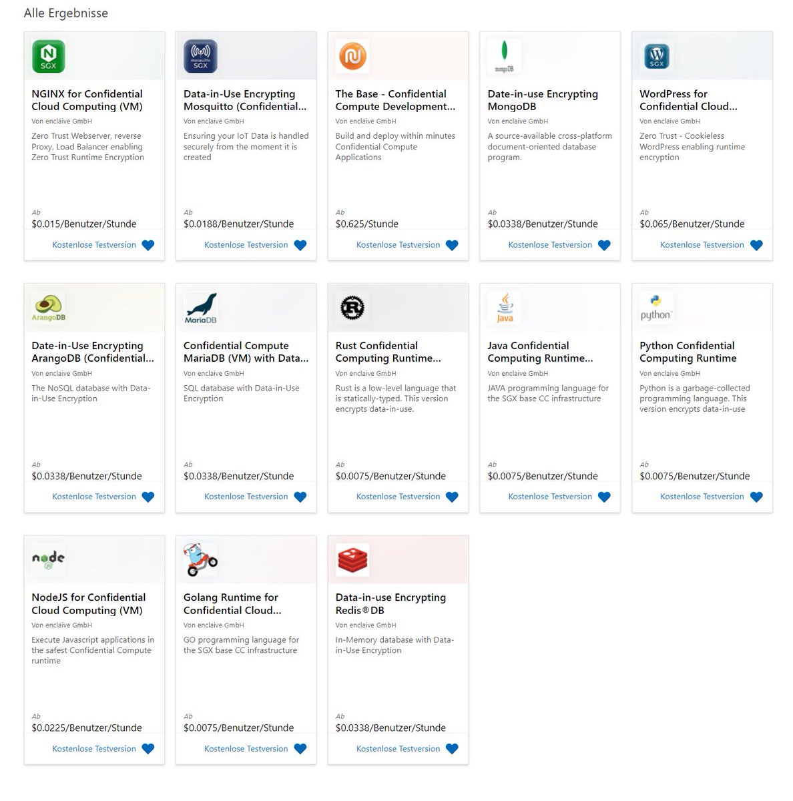Start Kostenlose Testversion for ArangoDB
Image resolution: width=793 pixels, height=801 pixels.
[94, 497]
